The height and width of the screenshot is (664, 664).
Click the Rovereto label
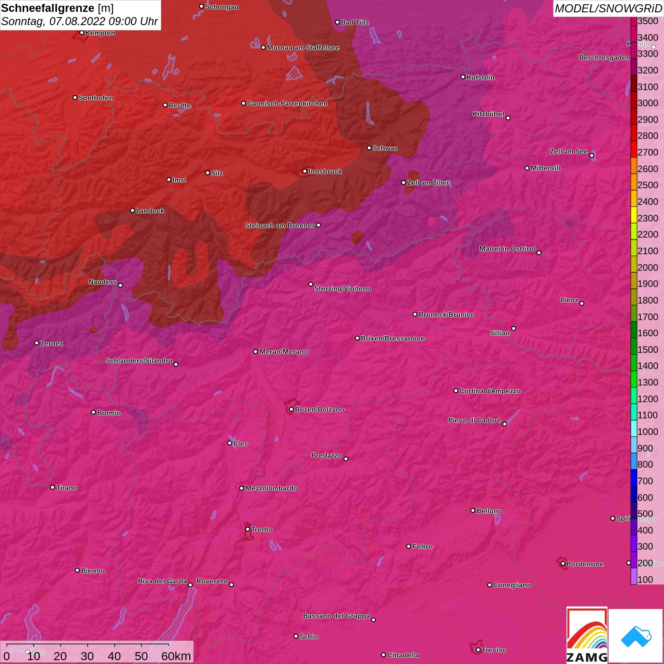pos(212,581)
